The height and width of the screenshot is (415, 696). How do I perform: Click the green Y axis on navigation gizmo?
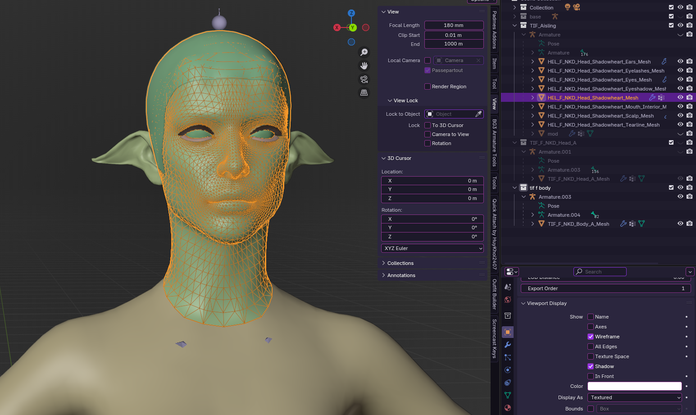353,27
